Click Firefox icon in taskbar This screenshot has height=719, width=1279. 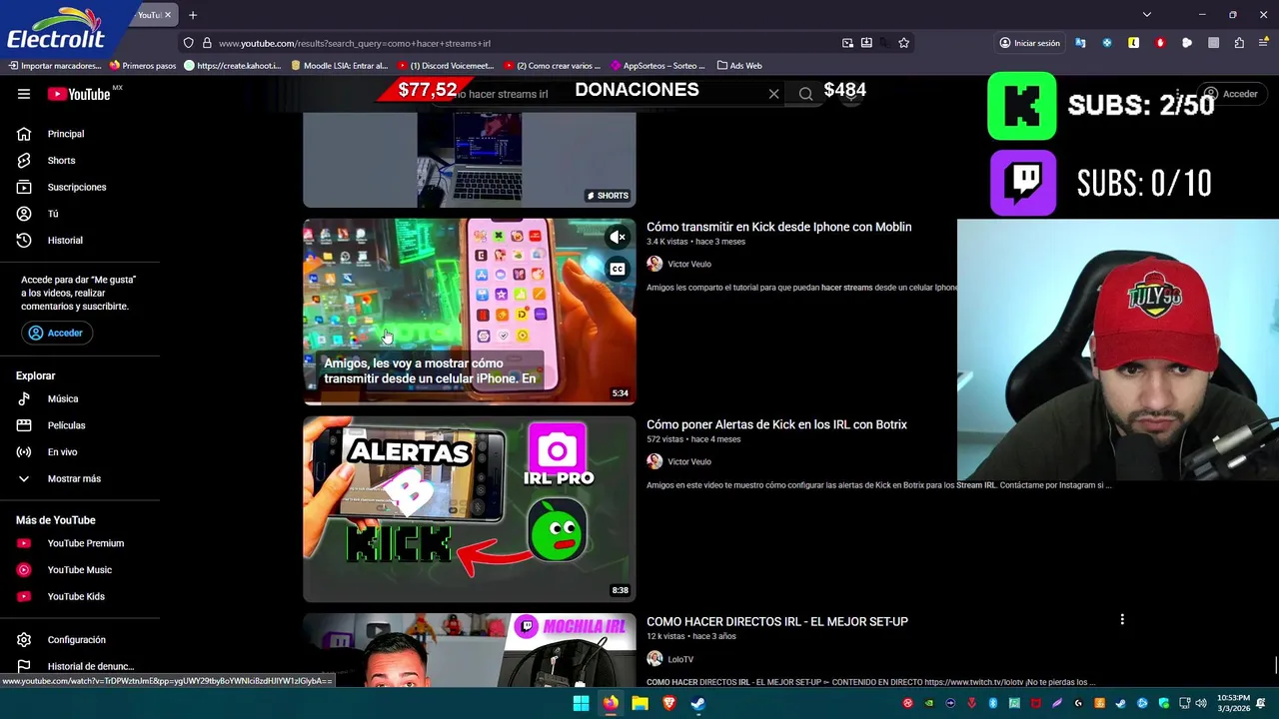coord(611,703)
